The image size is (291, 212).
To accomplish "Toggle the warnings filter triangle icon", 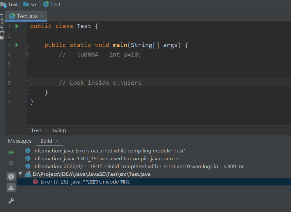I will pyautogui.click(x=11, y=187).
